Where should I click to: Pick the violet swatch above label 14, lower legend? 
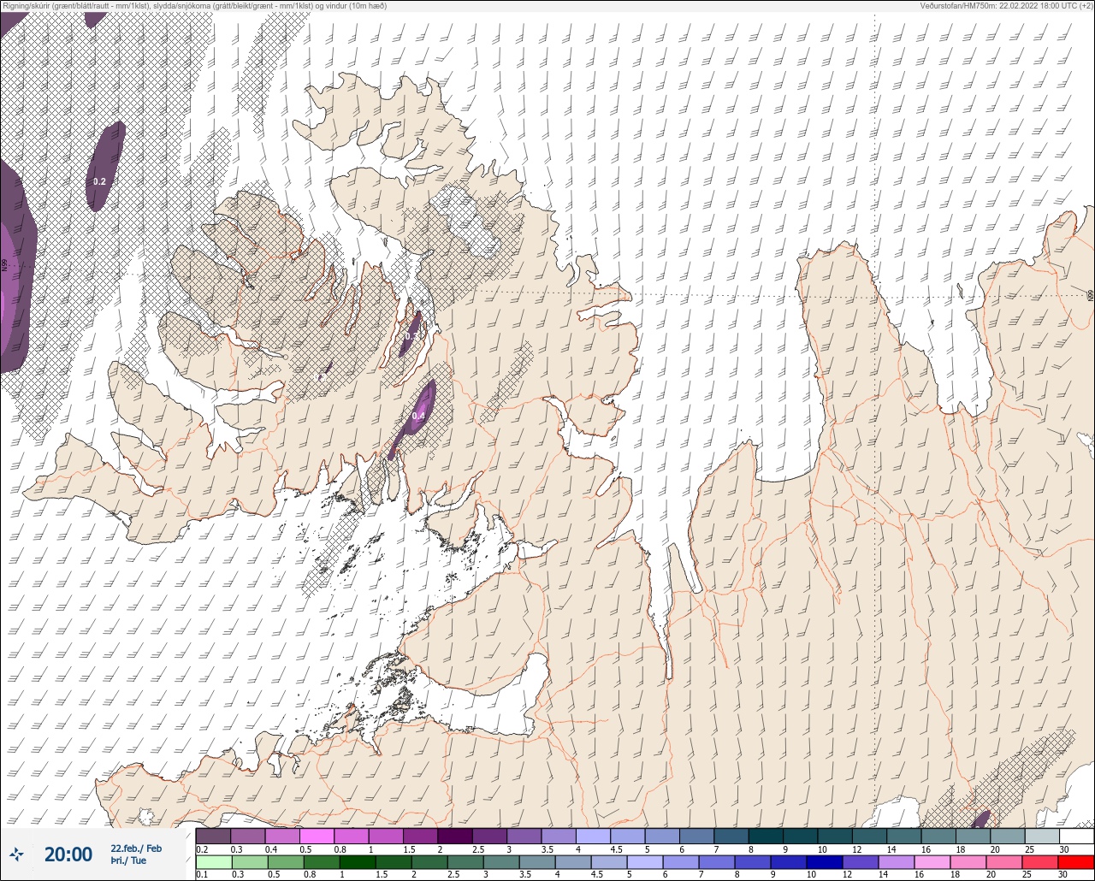pos(896,862)
